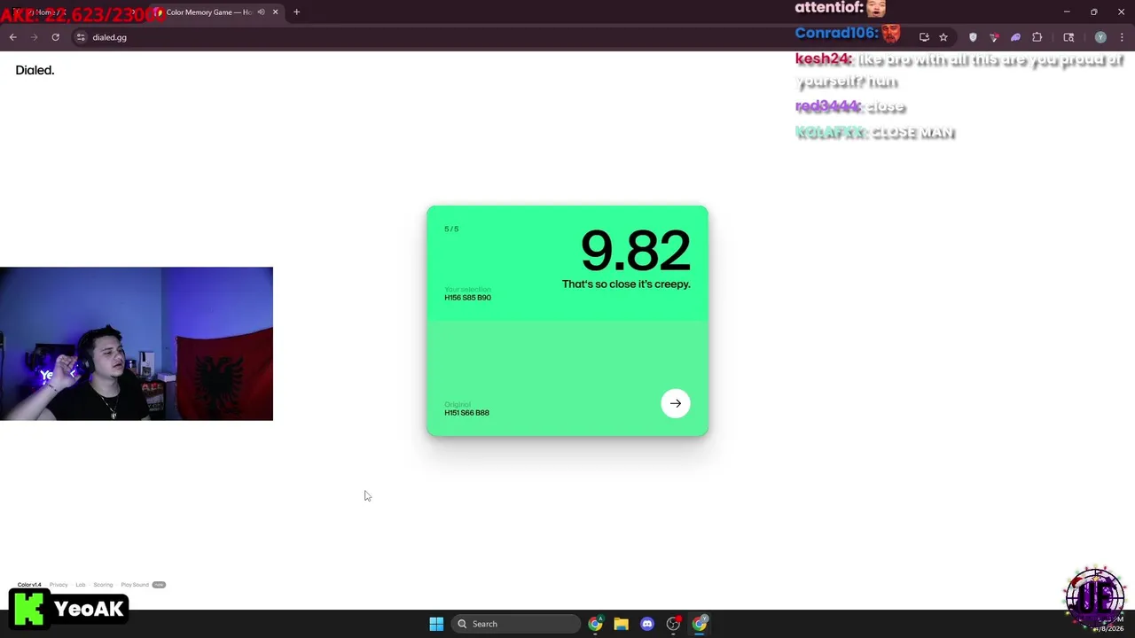This screenshot has height=638, width=1135.
Task: Open the Lab footer link
Action: click(81, 585)
